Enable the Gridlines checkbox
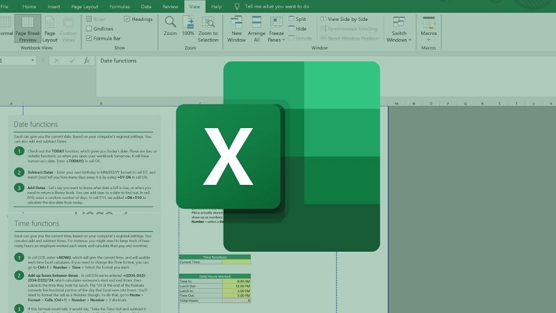The width and height of the screenshot is (556, 313). tap(89, 29)
